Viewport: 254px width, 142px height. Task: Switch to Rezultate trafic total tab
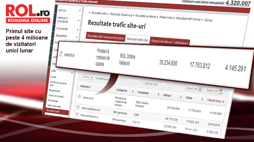(137, 39)
